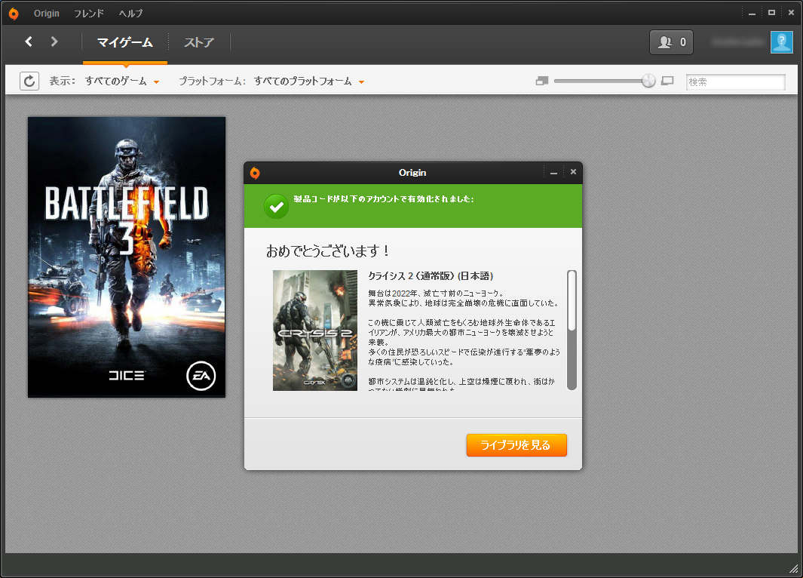Screen dimensions: 803x578
Task: Click the description scrollbar in the dialog
Action: (x=572, y=331)
